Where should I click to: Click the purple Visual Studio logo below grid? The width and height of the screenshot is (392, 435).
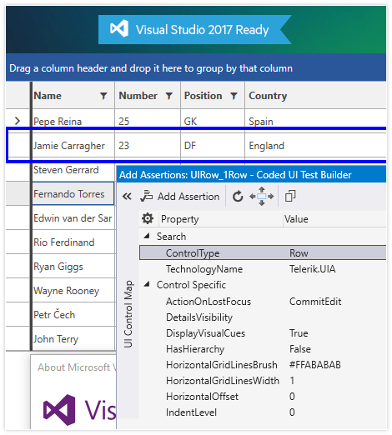[59, 410]
